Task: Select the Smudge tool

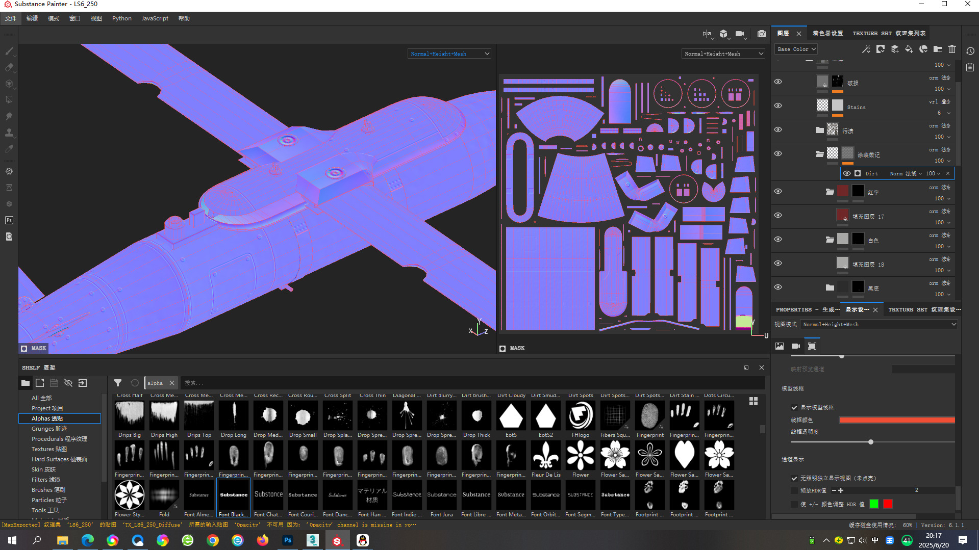Action: (9, 116)
